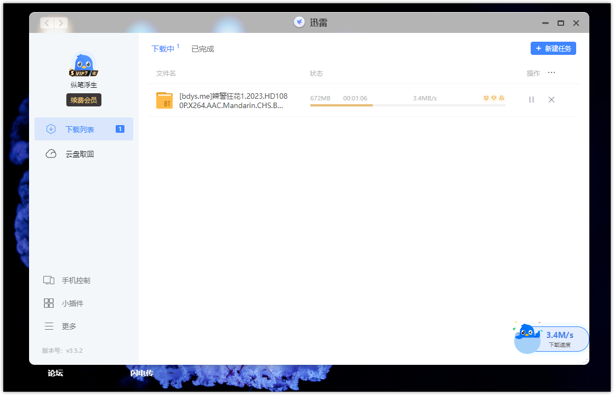Image resolution: width=614 pixels, height=395 pixels.
Task: Minimize the Xunlei window
Action: coord(545,23)
